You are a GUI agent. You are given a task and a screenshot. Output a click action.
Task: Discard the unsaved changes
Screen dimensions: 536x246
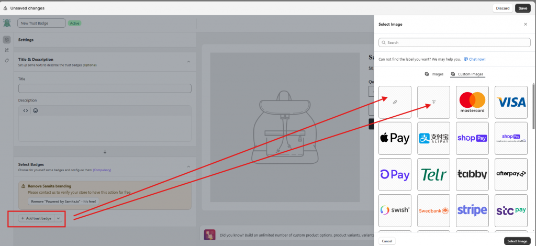(502, 8)
